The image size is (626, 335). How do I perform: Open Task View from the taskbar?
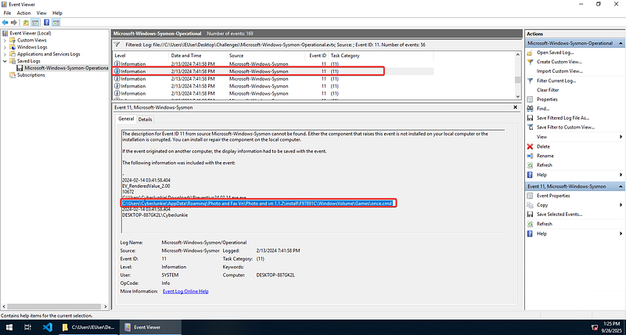click(x=27, y=327)
